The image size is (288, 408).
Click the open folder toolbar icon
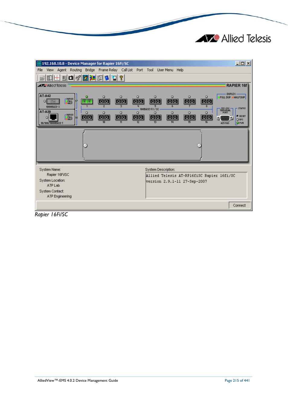(x=42, y=78)
